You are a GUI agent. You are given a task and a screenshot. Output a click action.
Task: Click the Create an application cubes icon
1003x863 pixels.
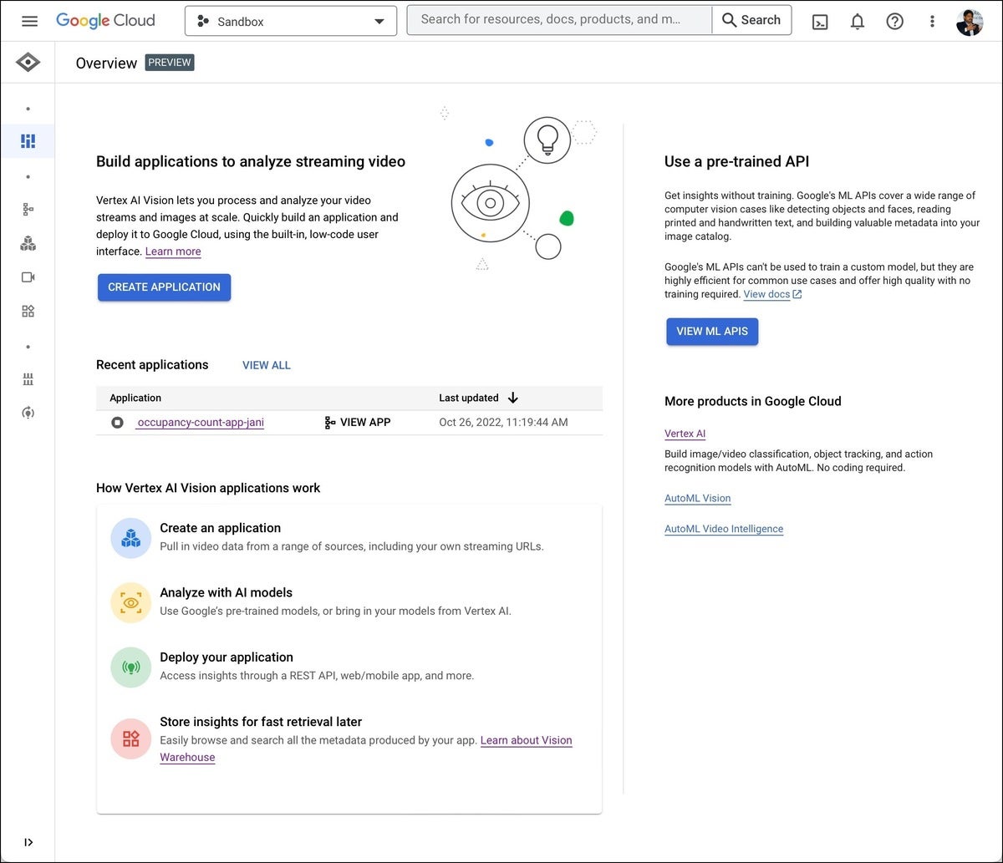click(x=130, y=538)
